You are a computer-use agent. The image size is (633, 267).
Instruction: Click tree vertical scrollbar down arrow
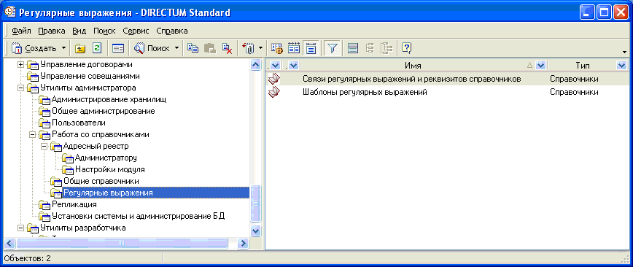coord(255,231)
